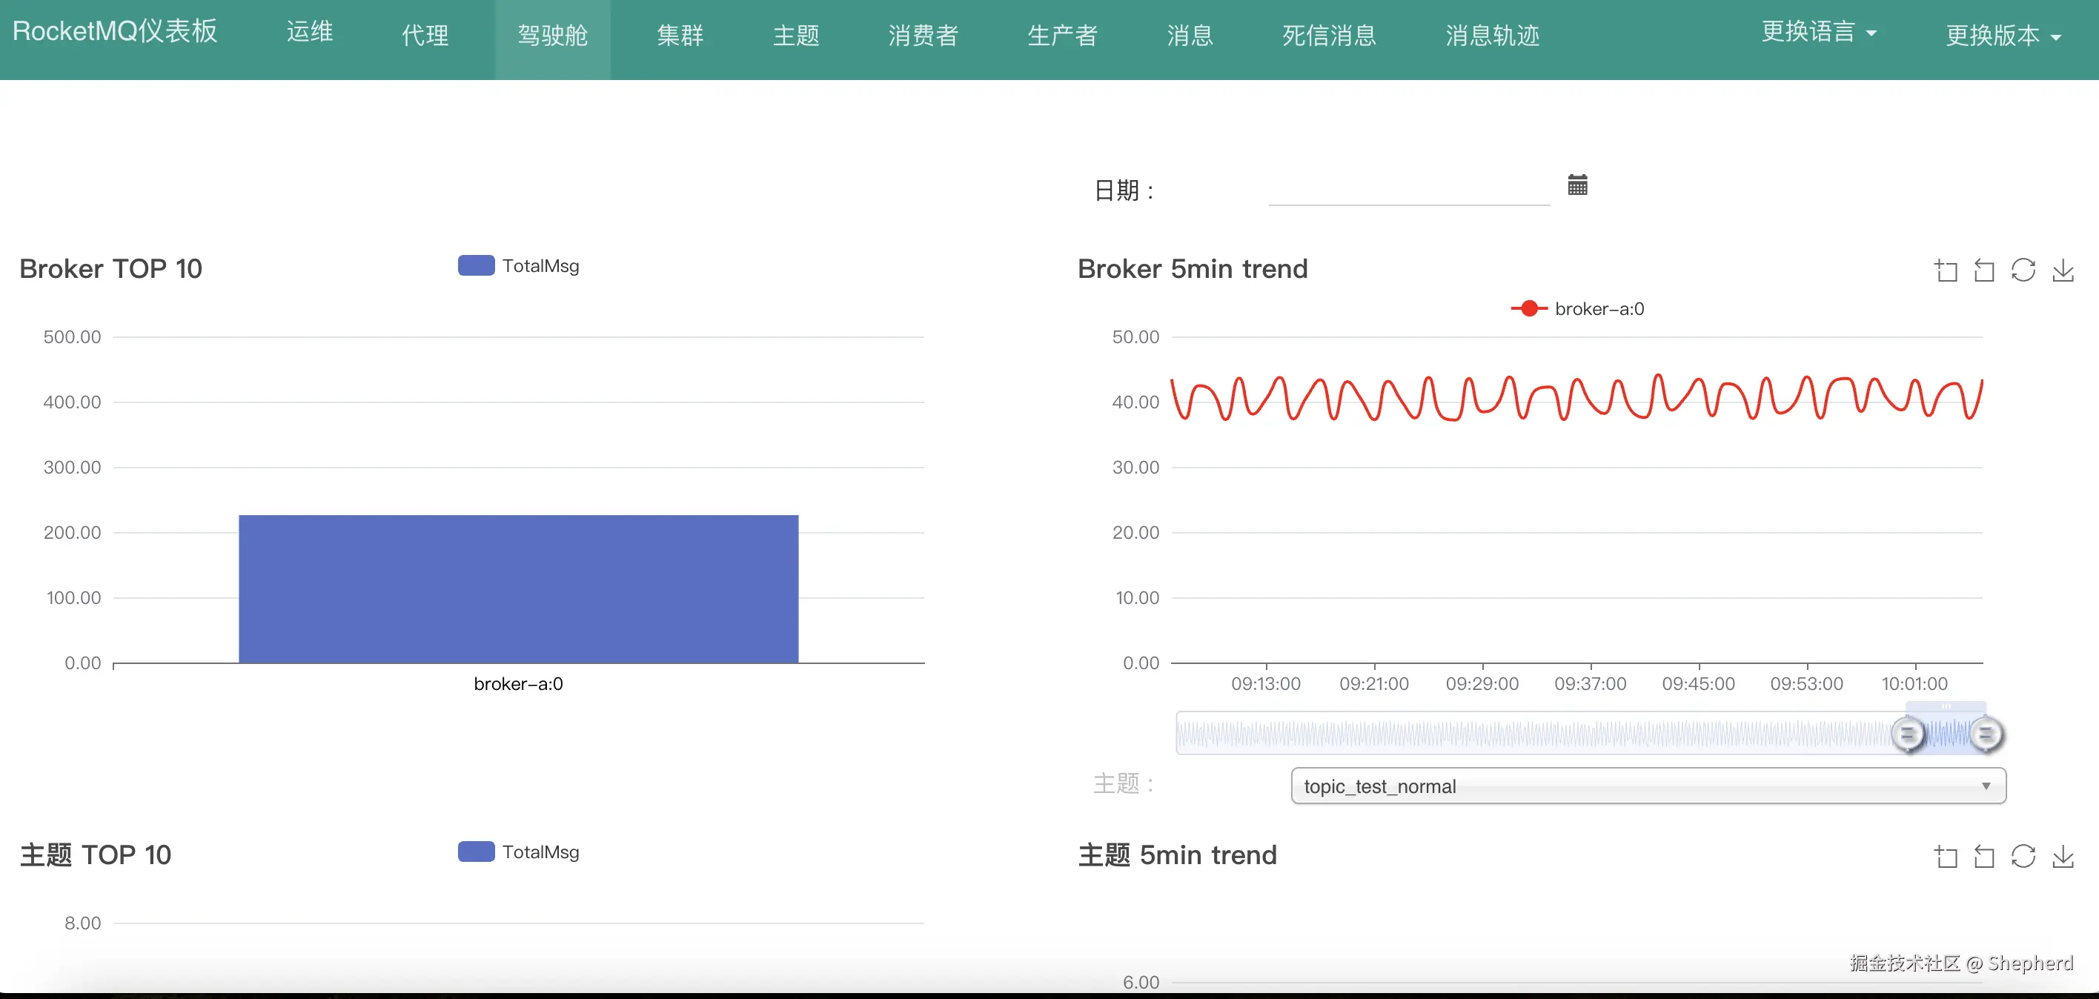This screenshot has width=2099, height=999.
Task: Restore the topic 5min trend chart
Action: pyautogui.click(x=2023, y=857)
